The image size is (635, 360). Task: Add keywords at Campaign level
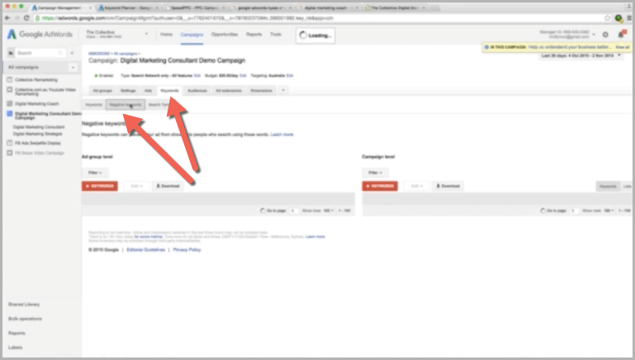click(x=380, y=186)
